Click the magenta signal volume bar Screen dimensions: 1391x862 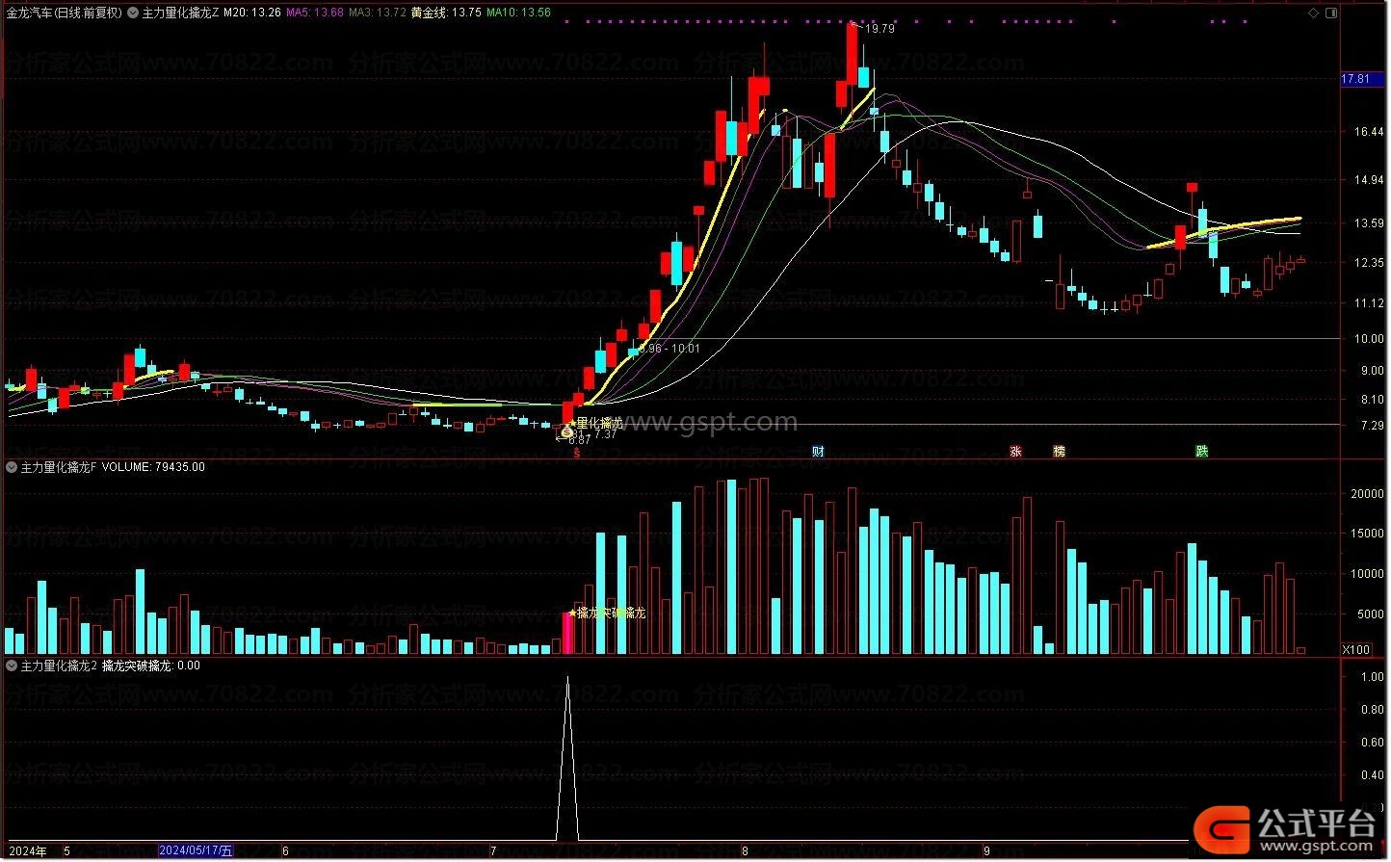[567, 633]
